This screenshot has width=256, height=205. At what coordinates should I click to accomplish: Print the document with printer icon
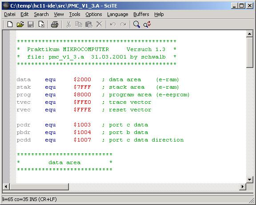point(55,24)
